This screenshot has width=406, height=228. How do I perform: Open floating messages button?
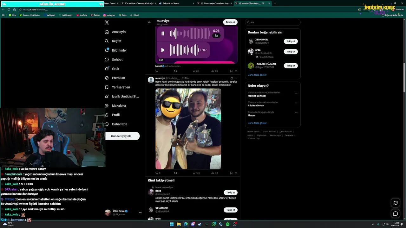(396, 213)
